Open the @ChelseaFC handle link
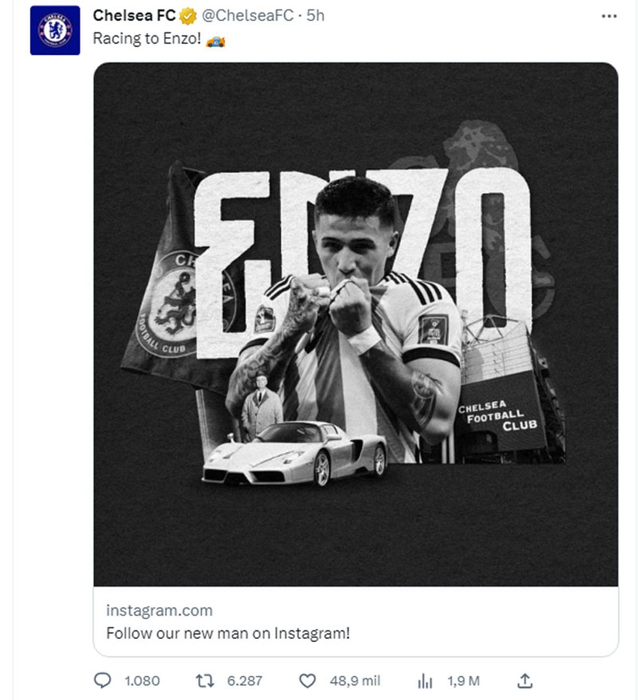 pyautogui.click(x=247, y=16)
